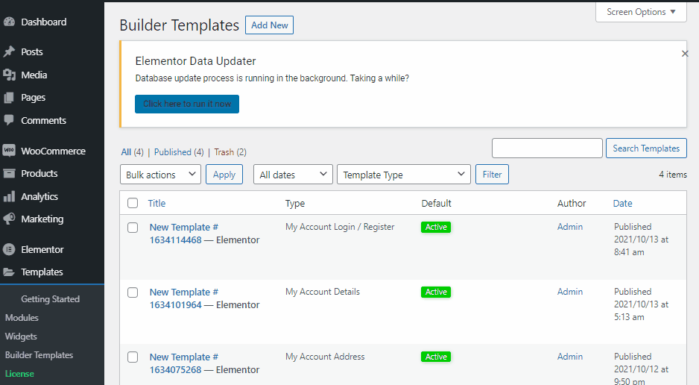699x385 pixels.
Task: Open the Getting Started submenu item
Action: coord(50,299)
